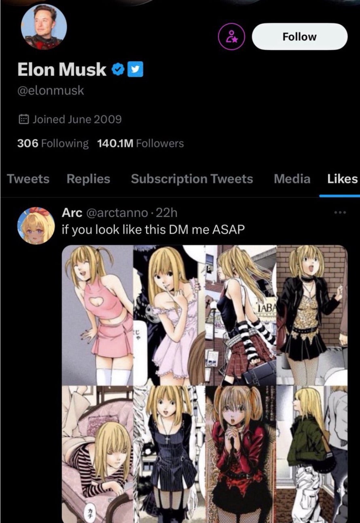The width and height of the screenshot is (360, 523).
Task: Open the Subscription Tweets tab
Action: pyautogui.click(x=192, y=179)
